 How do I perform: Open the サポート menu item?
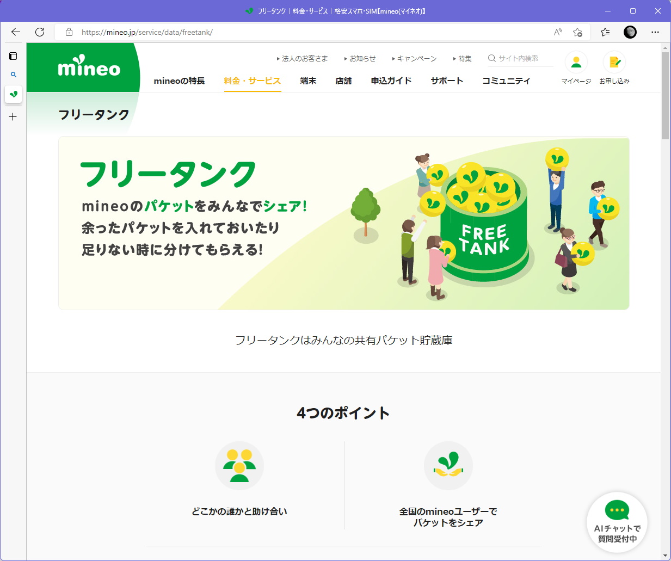pyautogui.click(x=446, y=81)
